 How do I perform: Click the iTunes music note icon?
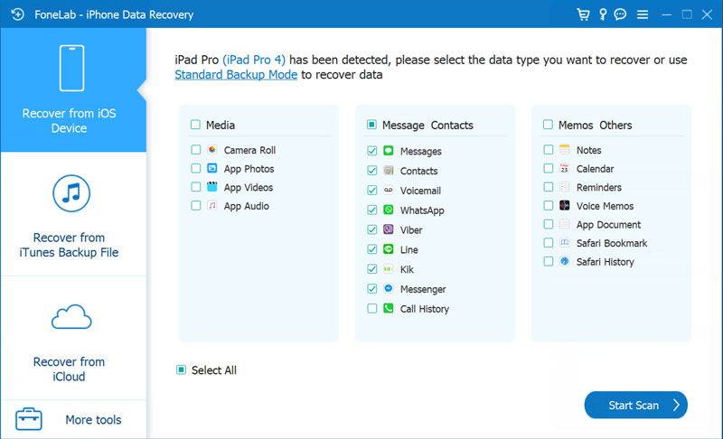tap(71, 193)
